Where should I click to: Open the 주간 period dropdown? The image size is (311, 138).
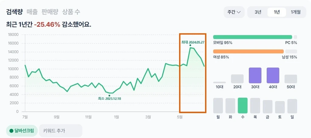234,12
